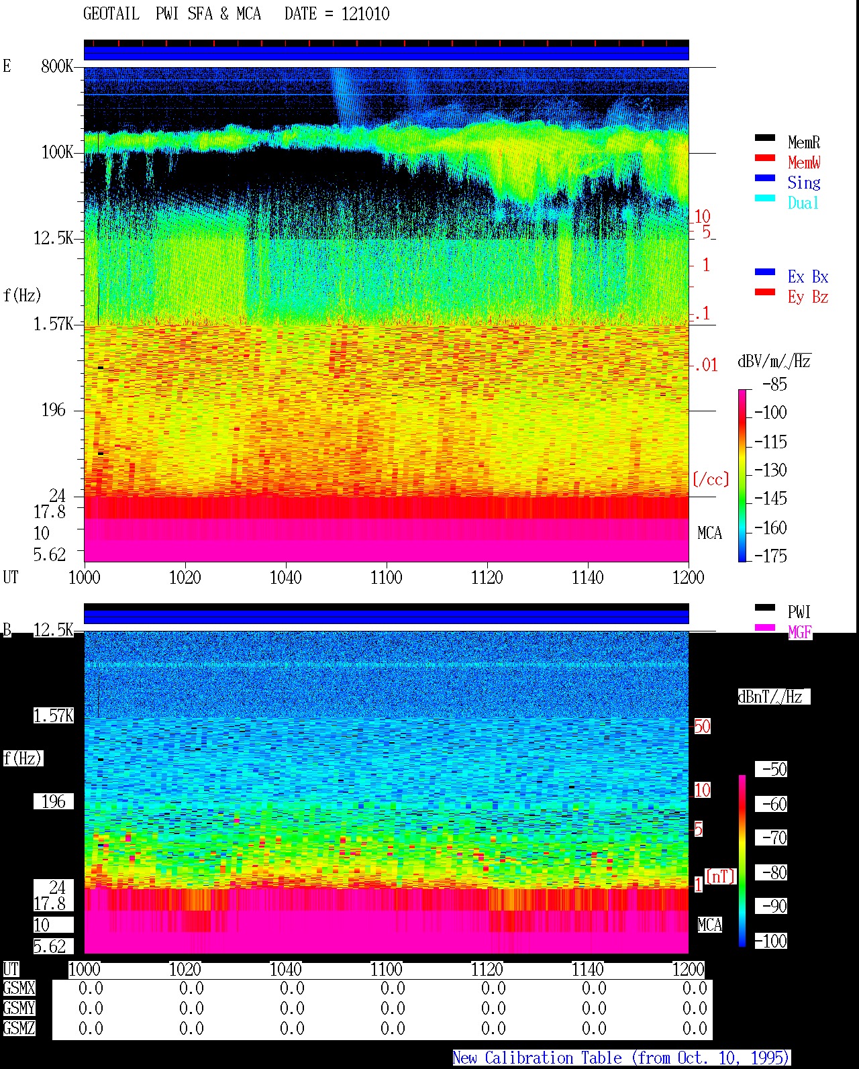The image size is (859, 1069).
Task: Click the blue Sing legend swatch
Action: pos(765,178)
